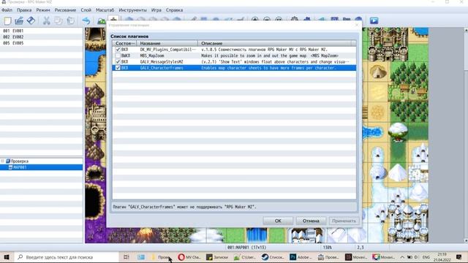Start the Playtest with the play icon

(374, 20)
